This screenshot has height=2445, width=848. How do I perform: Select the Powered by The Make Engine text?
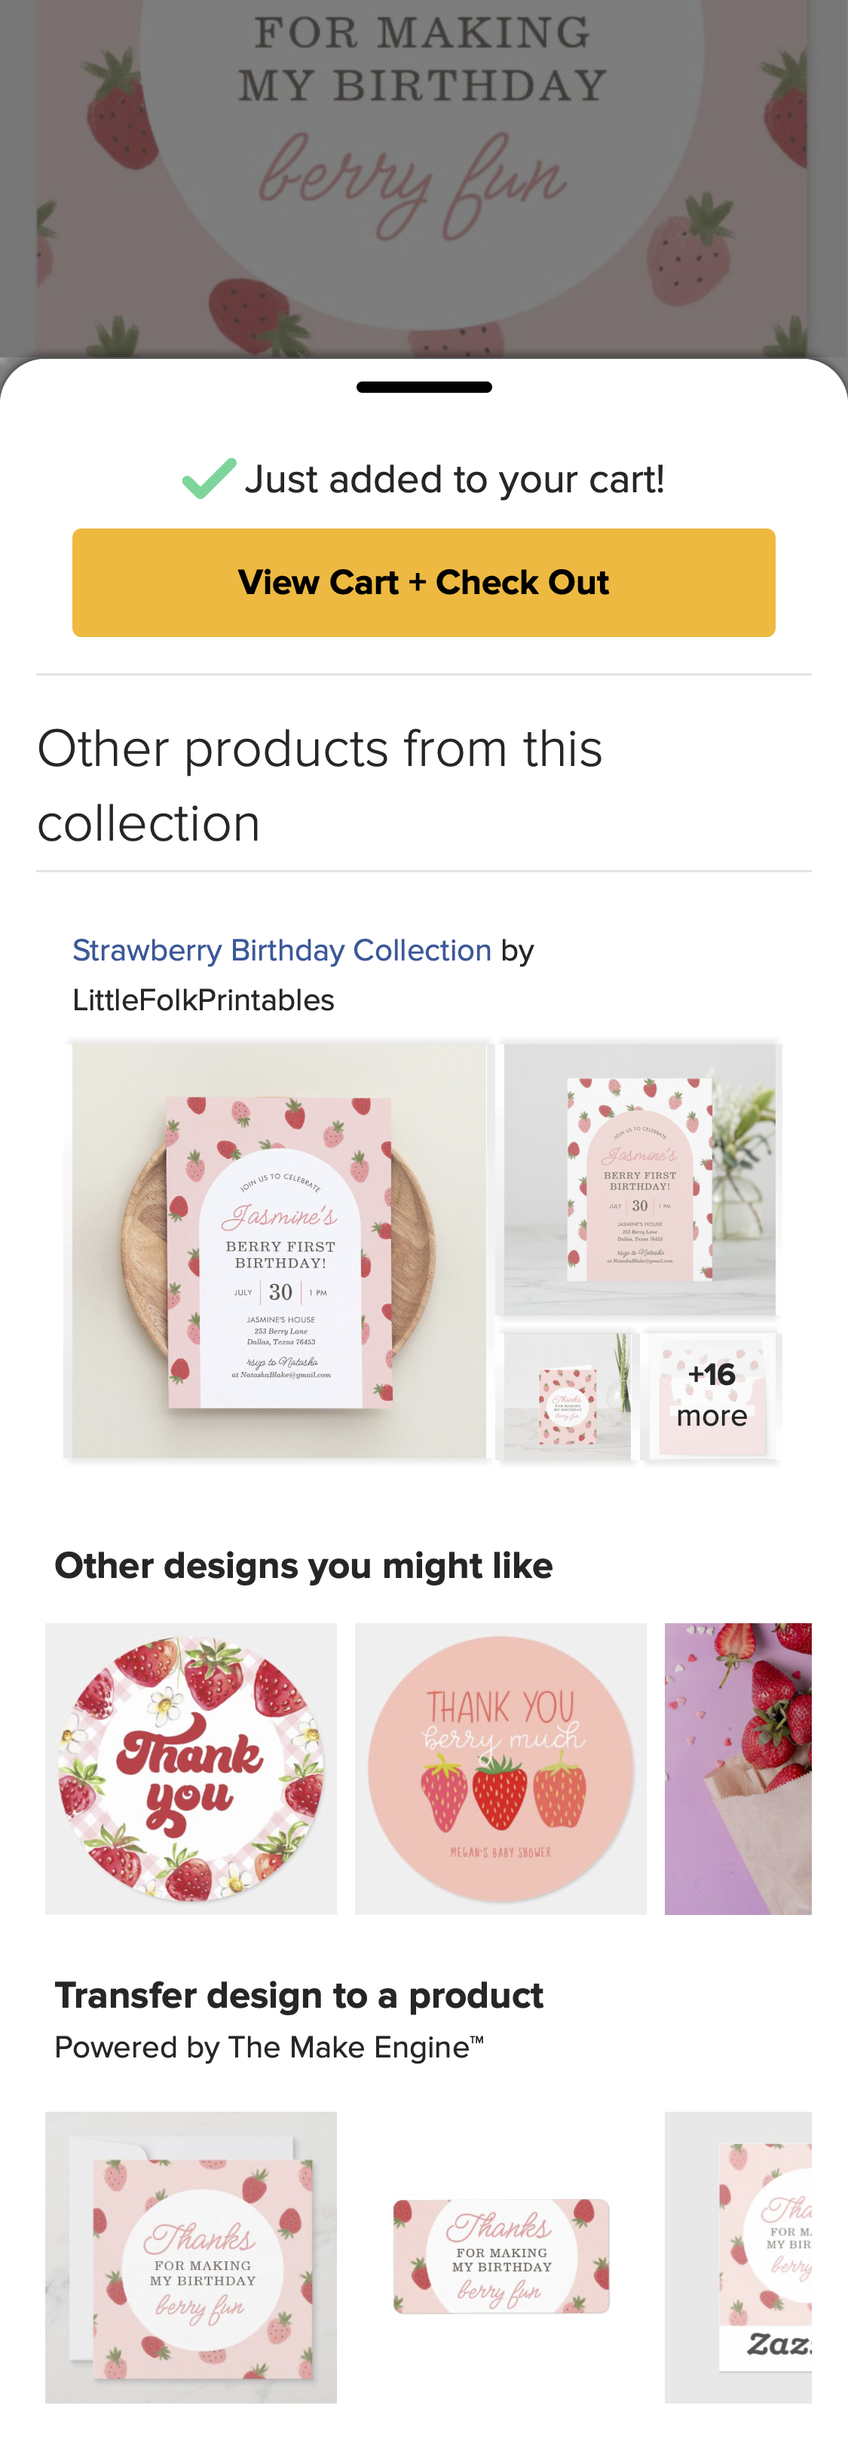pyautogui.click(x=269, y=2046)
